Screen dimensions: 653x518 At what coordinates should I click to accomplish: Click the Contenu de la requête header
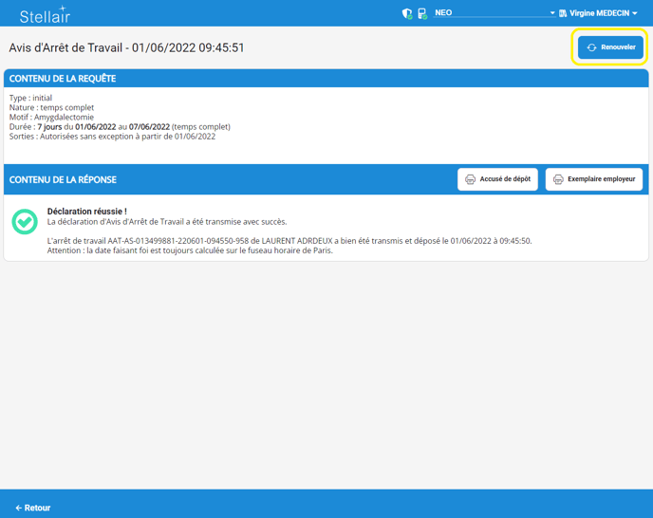[x=63, y=78]
